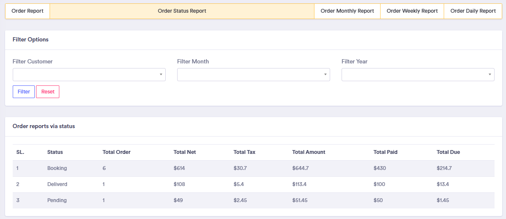Viewport: 506px width, 219px height.
Task: Select the Pending status row
Action: (57, 200)
